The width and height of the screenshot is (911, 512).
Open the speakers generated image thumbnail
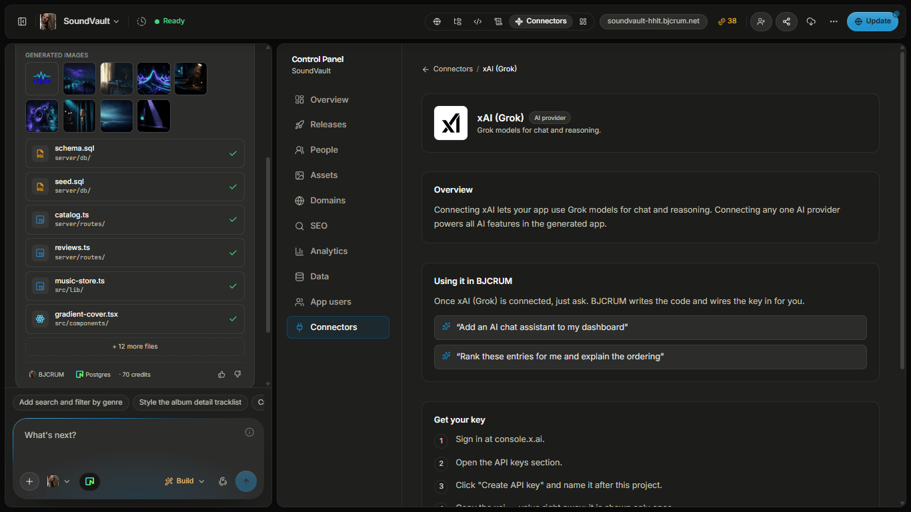coord(42,116)
